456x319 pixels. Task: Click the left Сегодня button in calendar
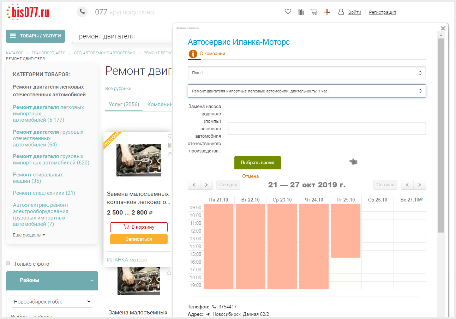[x=228, y=185]
